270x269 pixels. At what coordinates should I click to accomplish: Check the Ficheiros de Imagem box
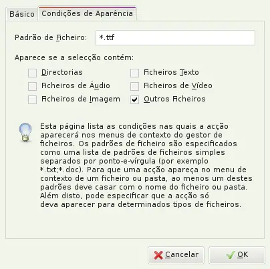pos(32,99)
